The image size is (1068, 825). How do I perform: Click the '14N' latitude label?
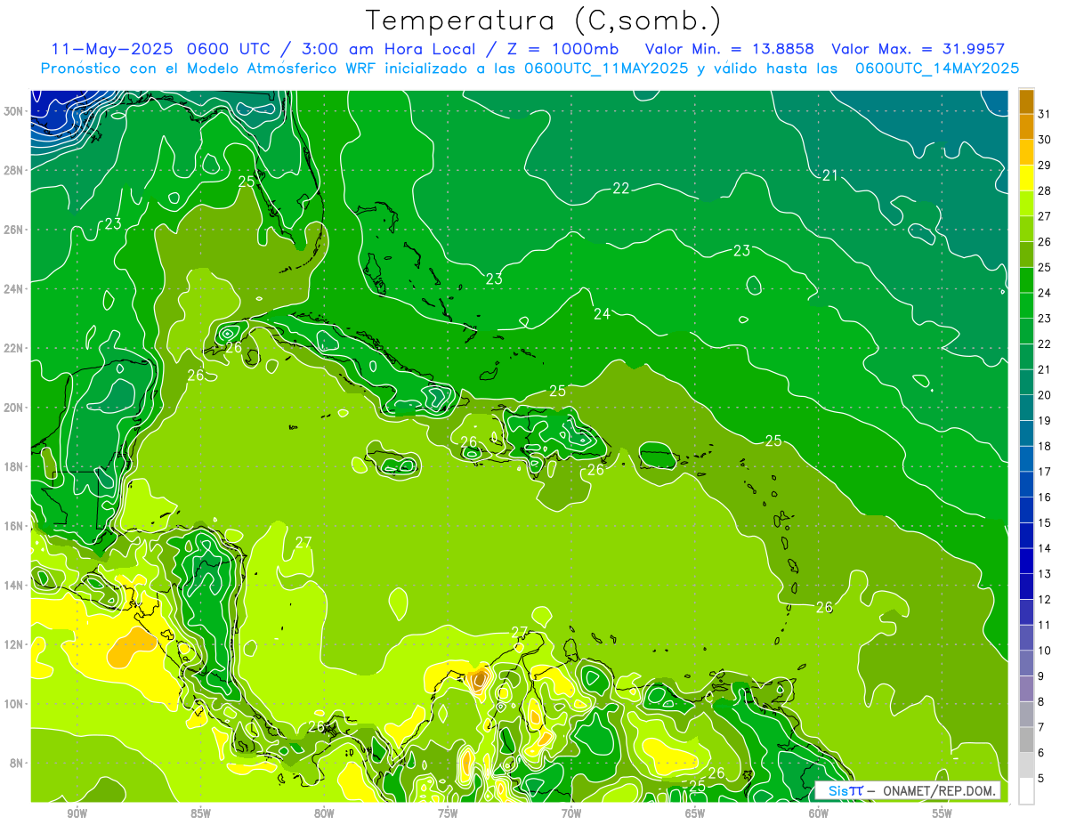tap(14, 585)
